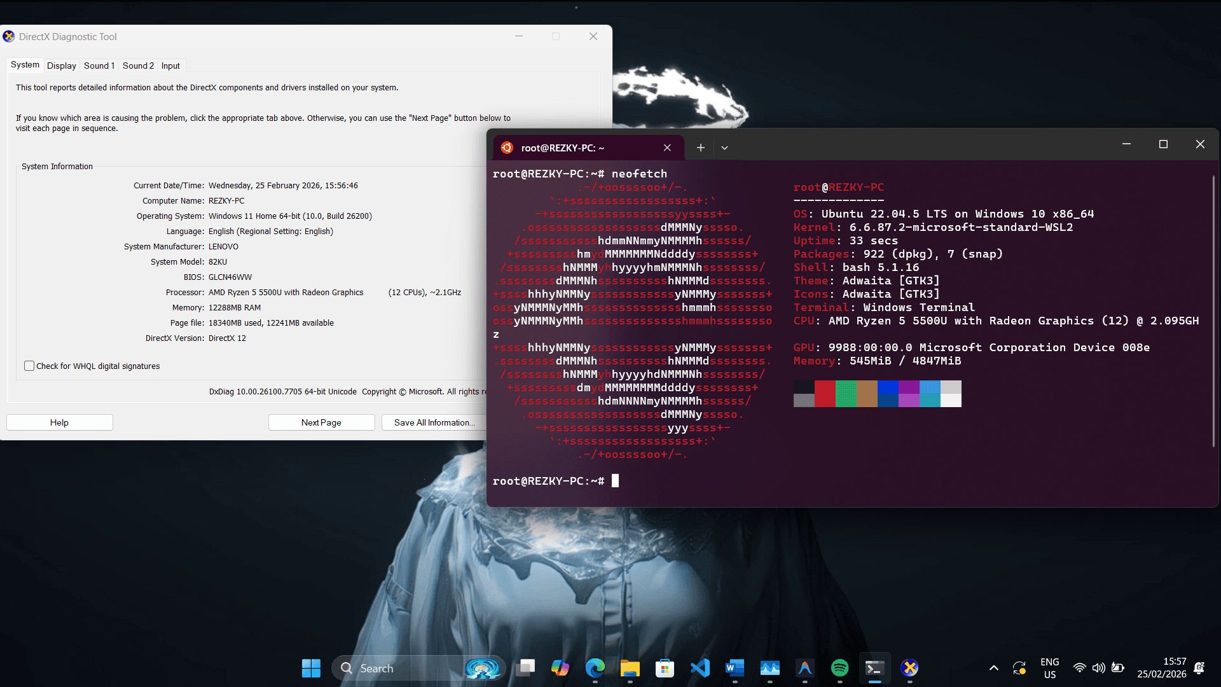Click the Memory value 12288MB RAM
Screen dimensions: 1221x687
(x=235, y=308)
